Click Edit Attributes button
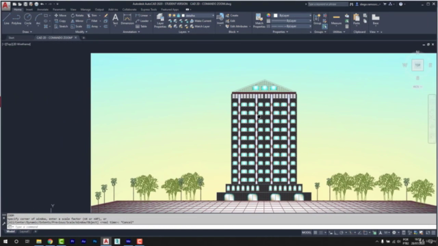 tap(237, 26)
